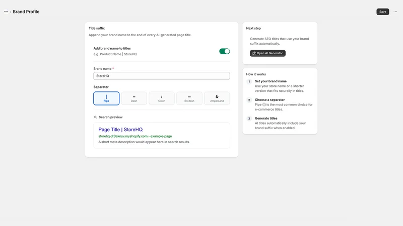Click the Title suffix heading
The width and height of the screenshot is (403, 226).
[97, 28]
